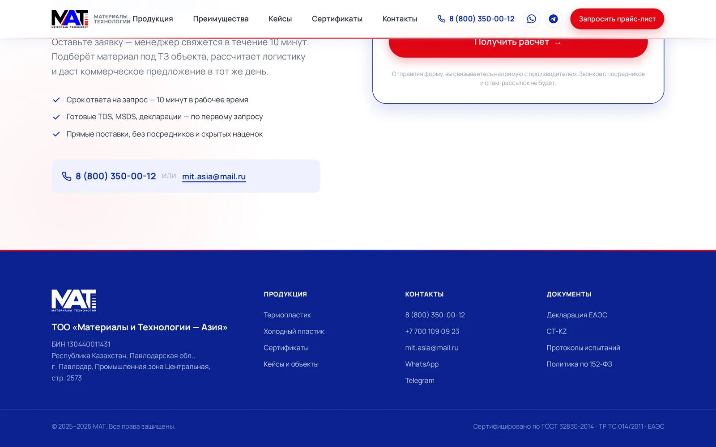This screenshot has height=447, width=716.
Task: Open Сертификаты in top navigation
Action: [337, 19]
